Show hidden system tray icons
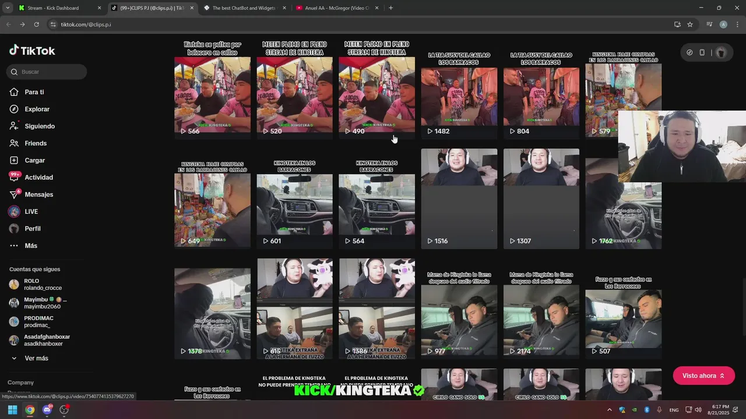 610,410
